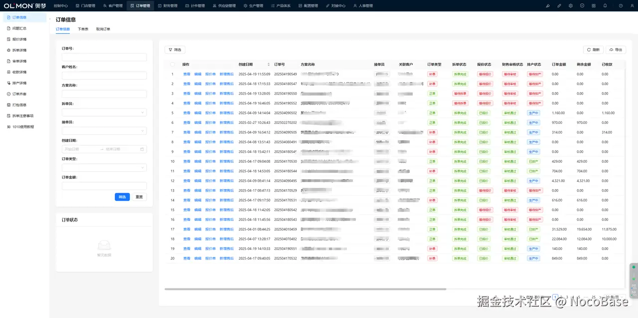Image resolution: width=638 pixels, height=318 pixels.
Task: Click the order amount 31,529.00 cell
Action: point(559,229)
